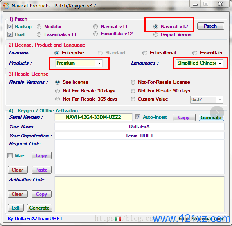Image resolution: width=232 pixels, height=226 pixels.
Task: Click inside the Request Code text area
Action: pyautogui.click(x=139, y=157)
